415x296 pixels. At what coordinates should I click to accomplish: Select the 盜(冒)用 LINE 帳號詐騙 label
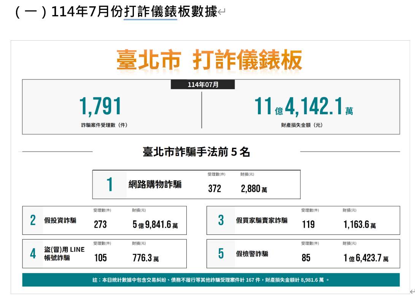click(x=64, y=253)
